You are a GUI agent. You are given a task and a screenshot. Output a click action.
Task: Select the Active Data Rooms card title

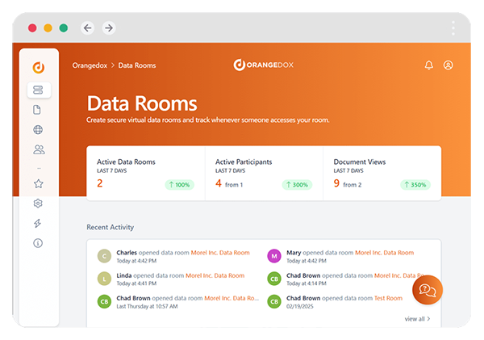pos(126,162)
